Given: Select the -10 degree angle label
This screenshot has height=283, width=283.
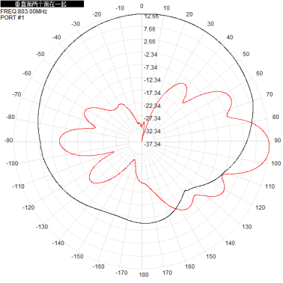Looking at the screenshot, I should [x=120, y=8].
